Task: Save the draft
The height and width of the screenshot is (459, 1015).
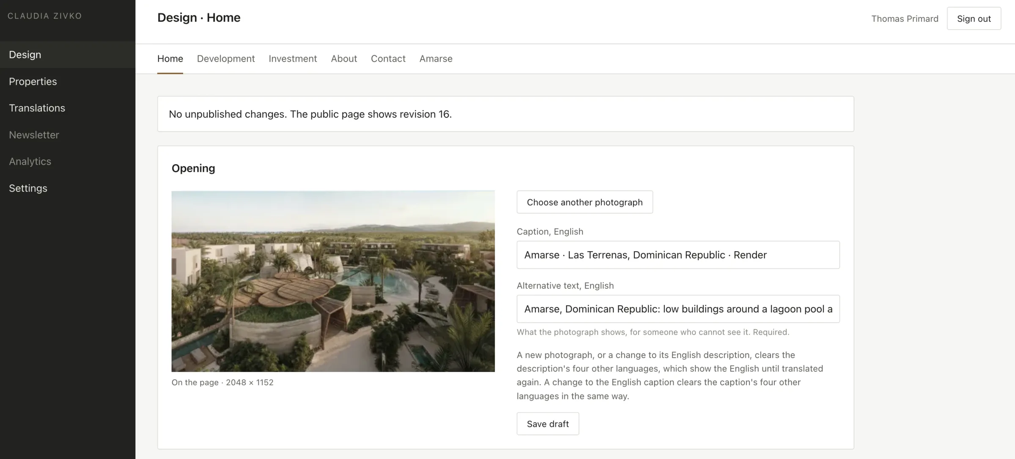Action: 548,424
